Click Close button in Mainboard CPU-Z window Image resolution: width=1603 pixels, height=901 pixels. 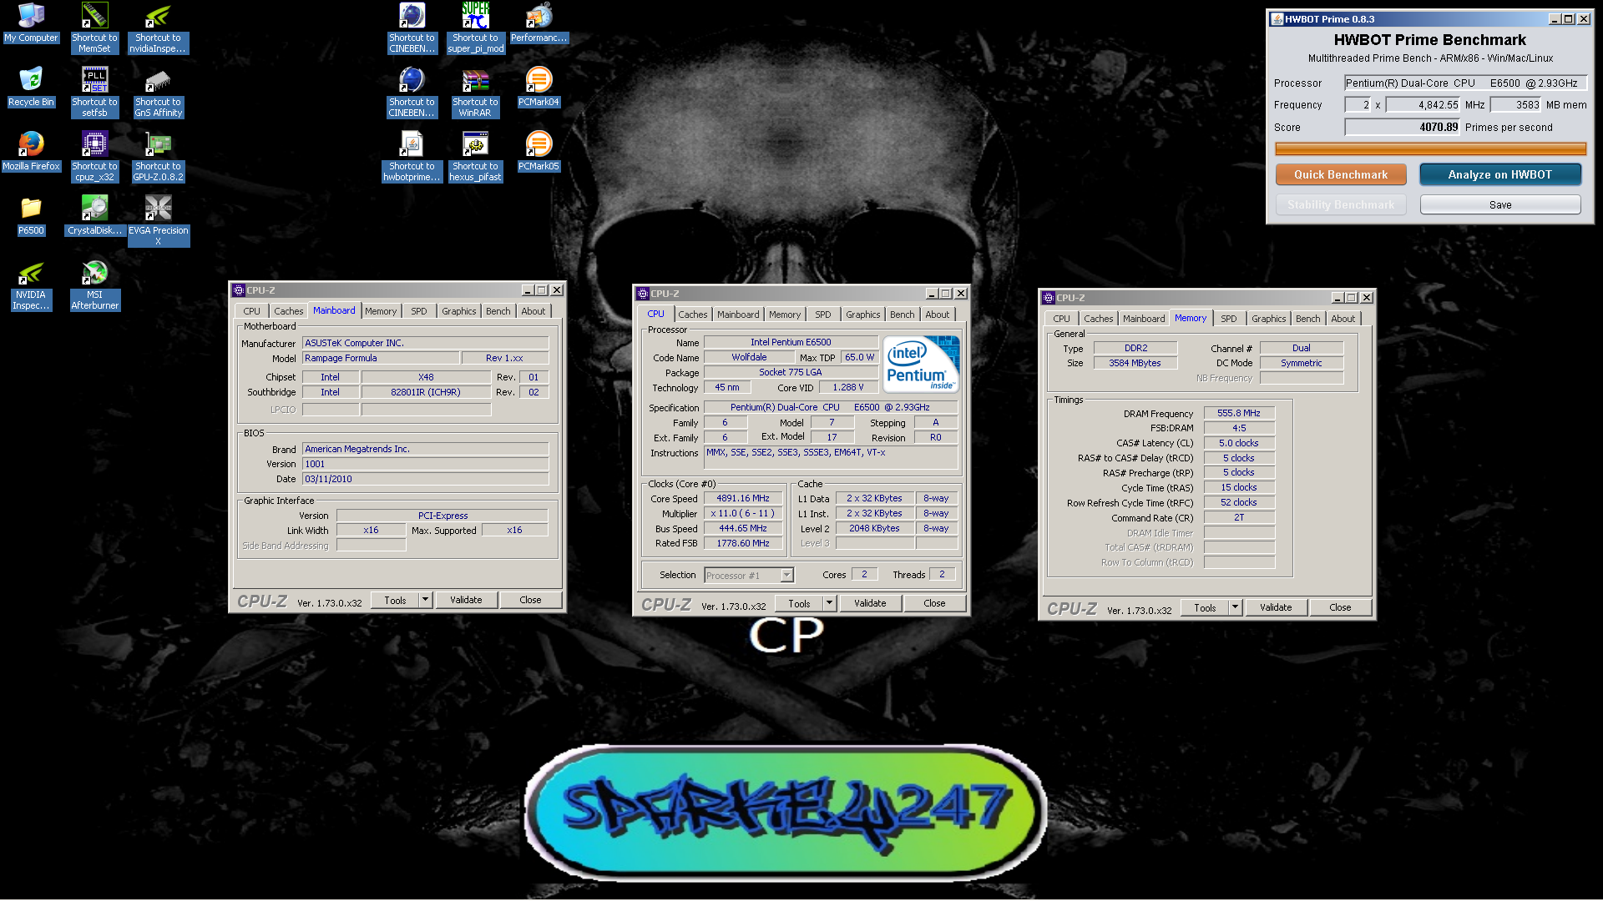tap(530, 600)
